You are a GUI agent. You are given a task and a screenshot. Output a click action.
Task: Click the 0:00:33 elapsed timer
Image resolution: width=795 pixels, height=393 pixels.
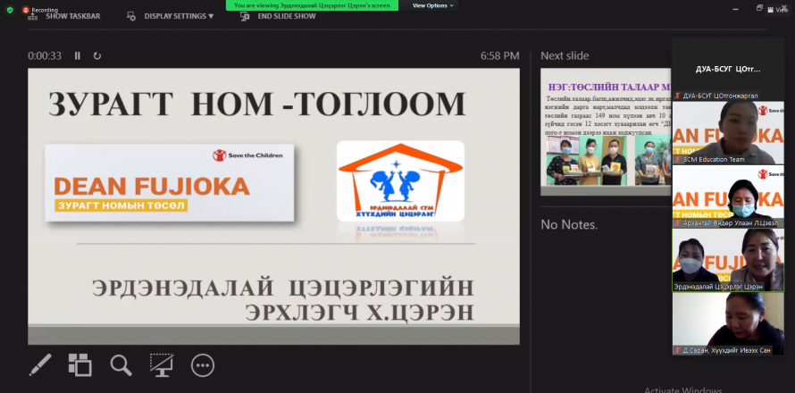coord(45,55)
